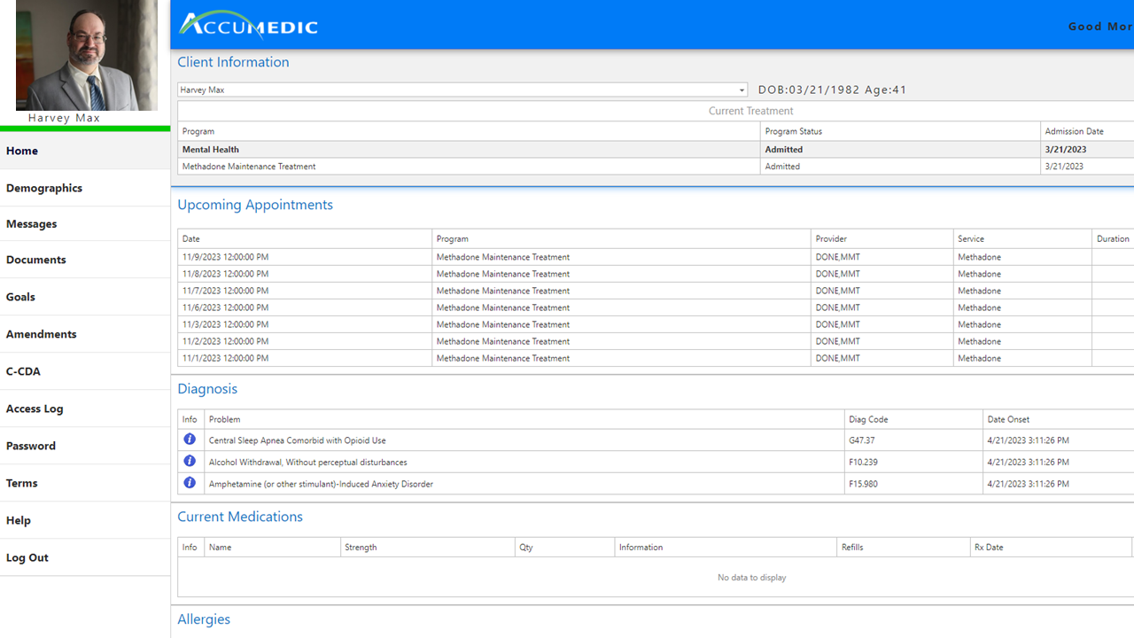Click the info icon for Alcohol Withdrawal diagnosis
This screenshot has width=1134, height=638.
tap(190, 461)
